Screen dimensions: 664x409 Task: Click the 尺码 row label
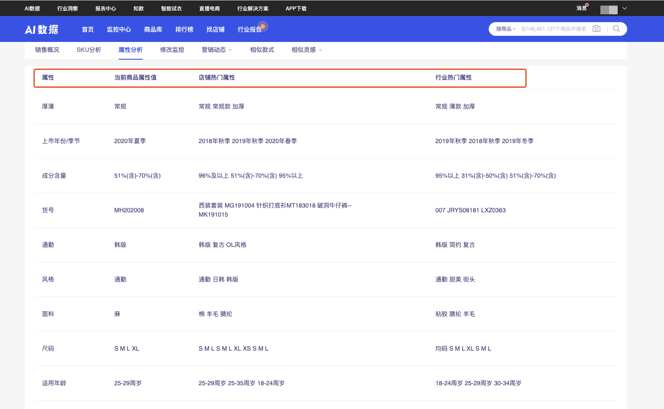[48, 348]
